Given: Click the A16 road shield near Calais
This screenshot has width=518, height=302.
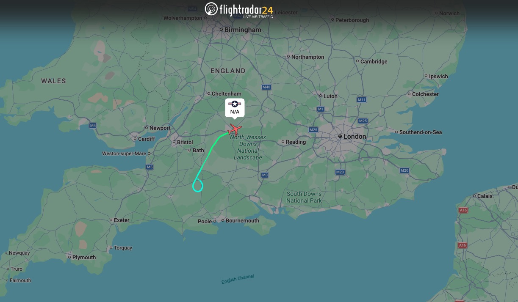Looking at the screenshot, I should (x=463, y=210).
